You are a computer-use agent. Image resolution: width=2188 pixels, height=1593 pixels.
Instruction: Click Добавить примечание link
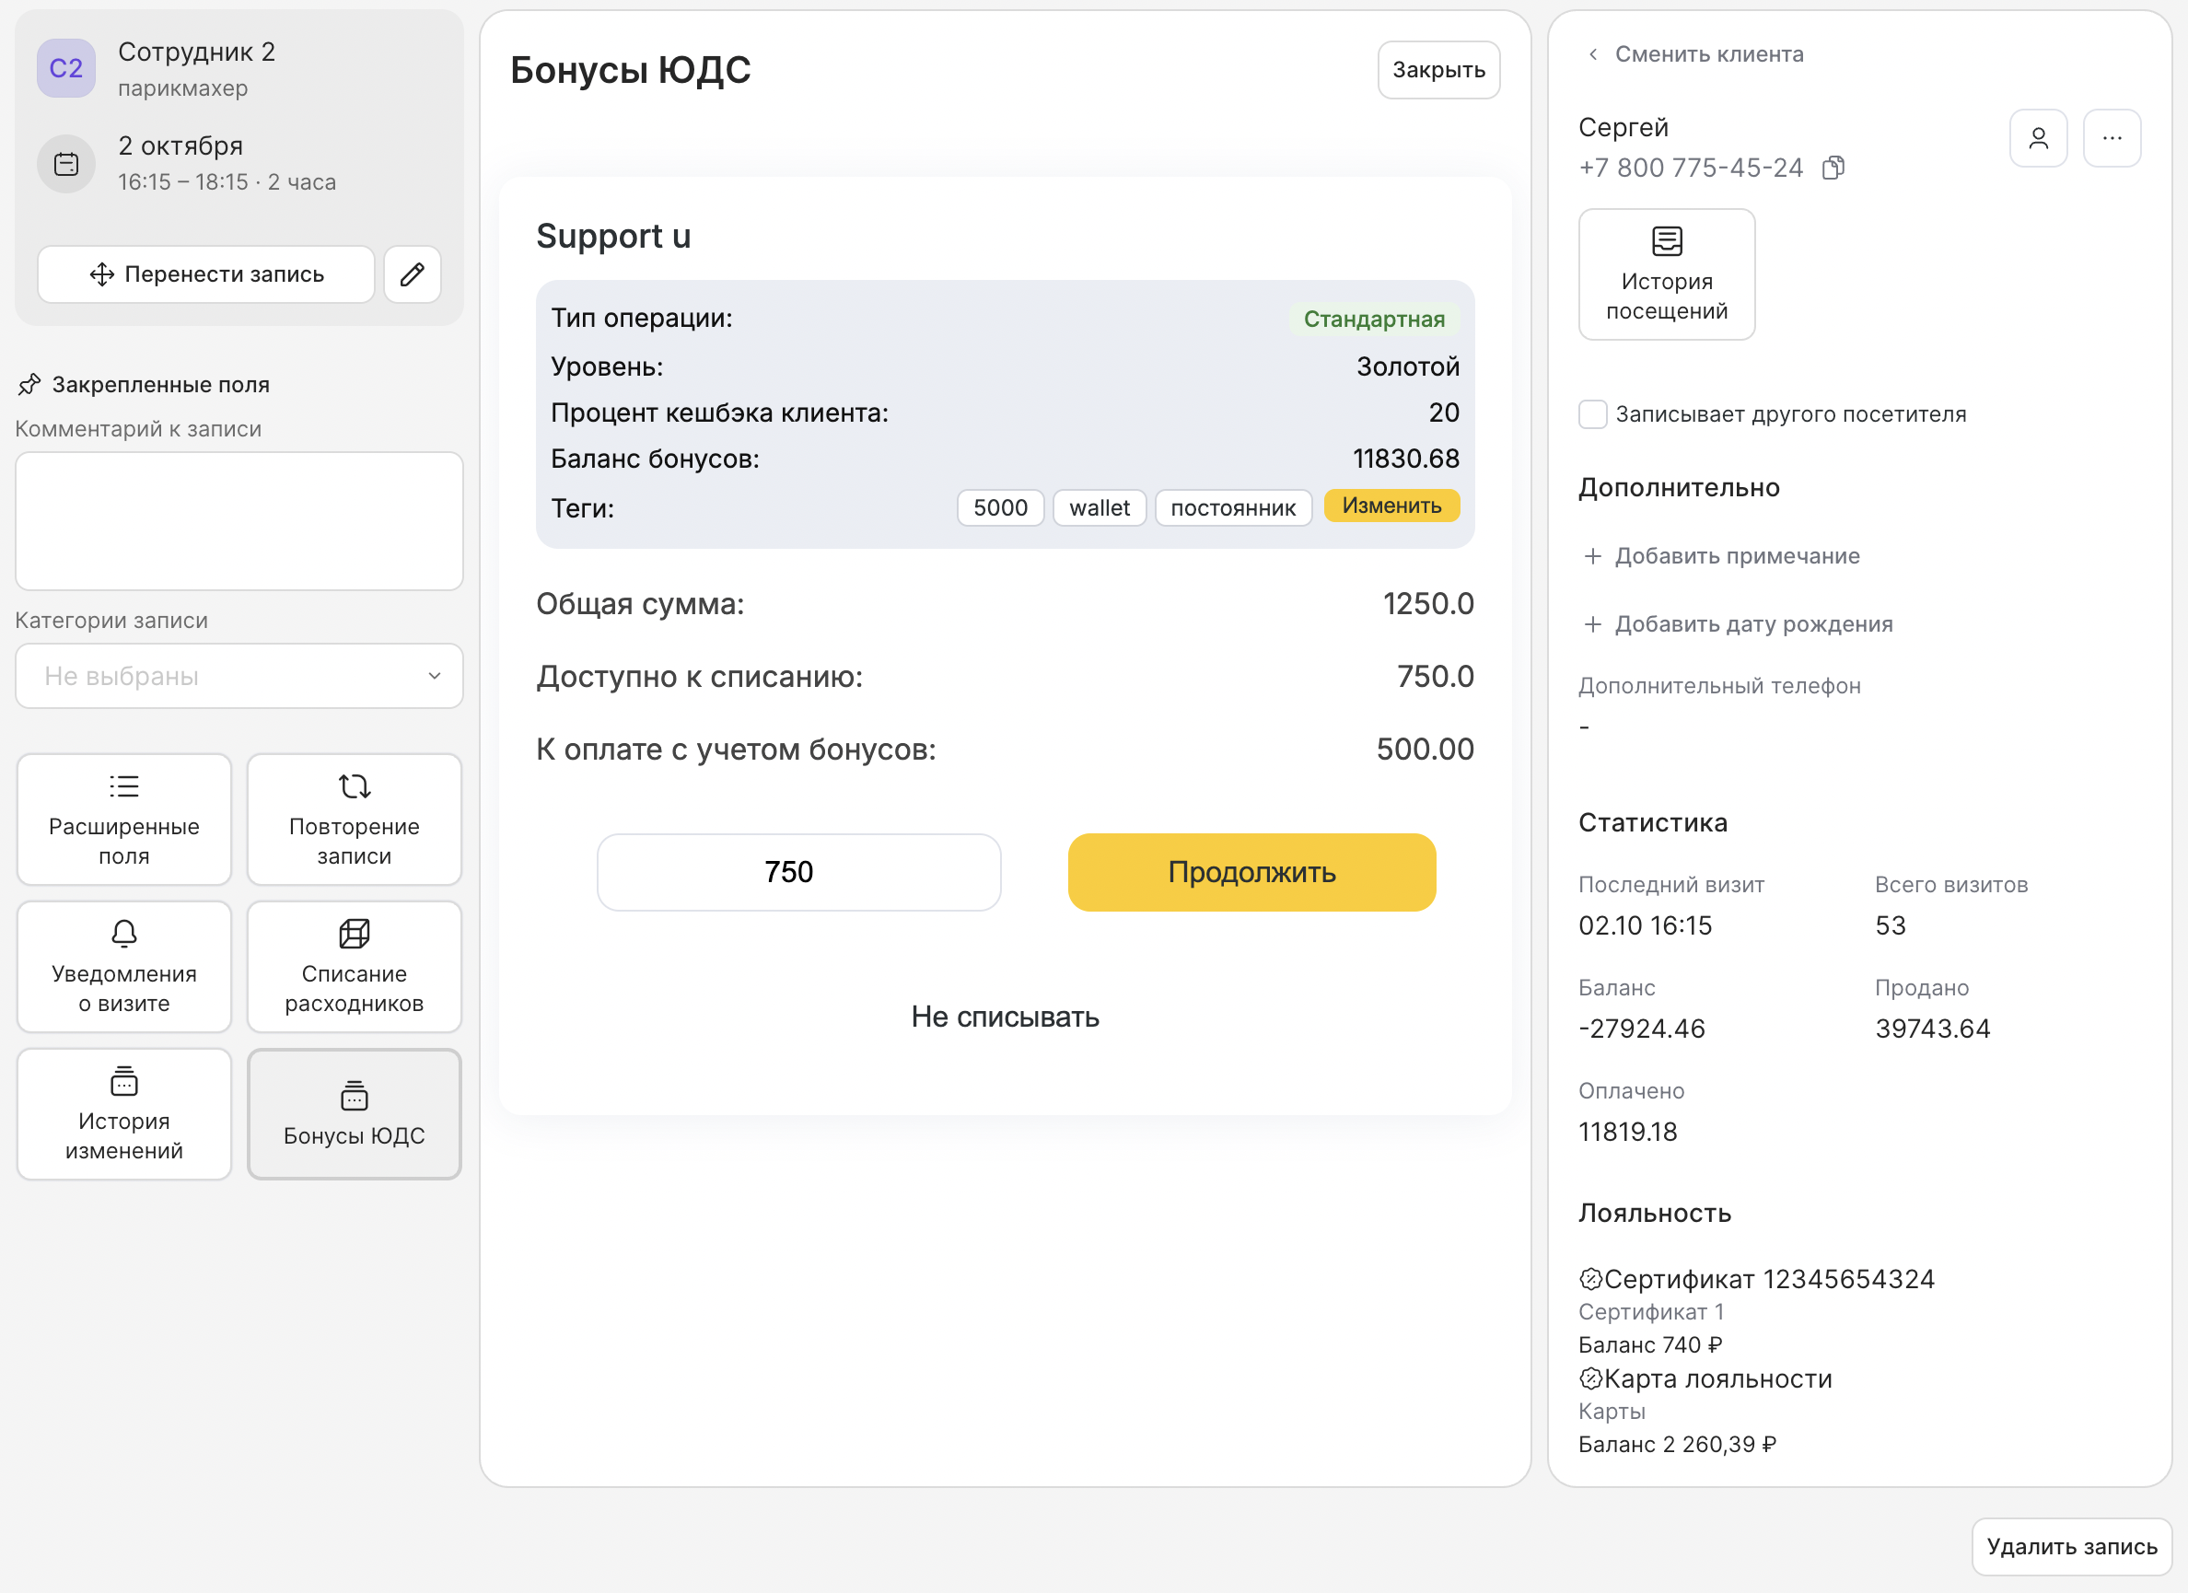tap(1722, 556)
